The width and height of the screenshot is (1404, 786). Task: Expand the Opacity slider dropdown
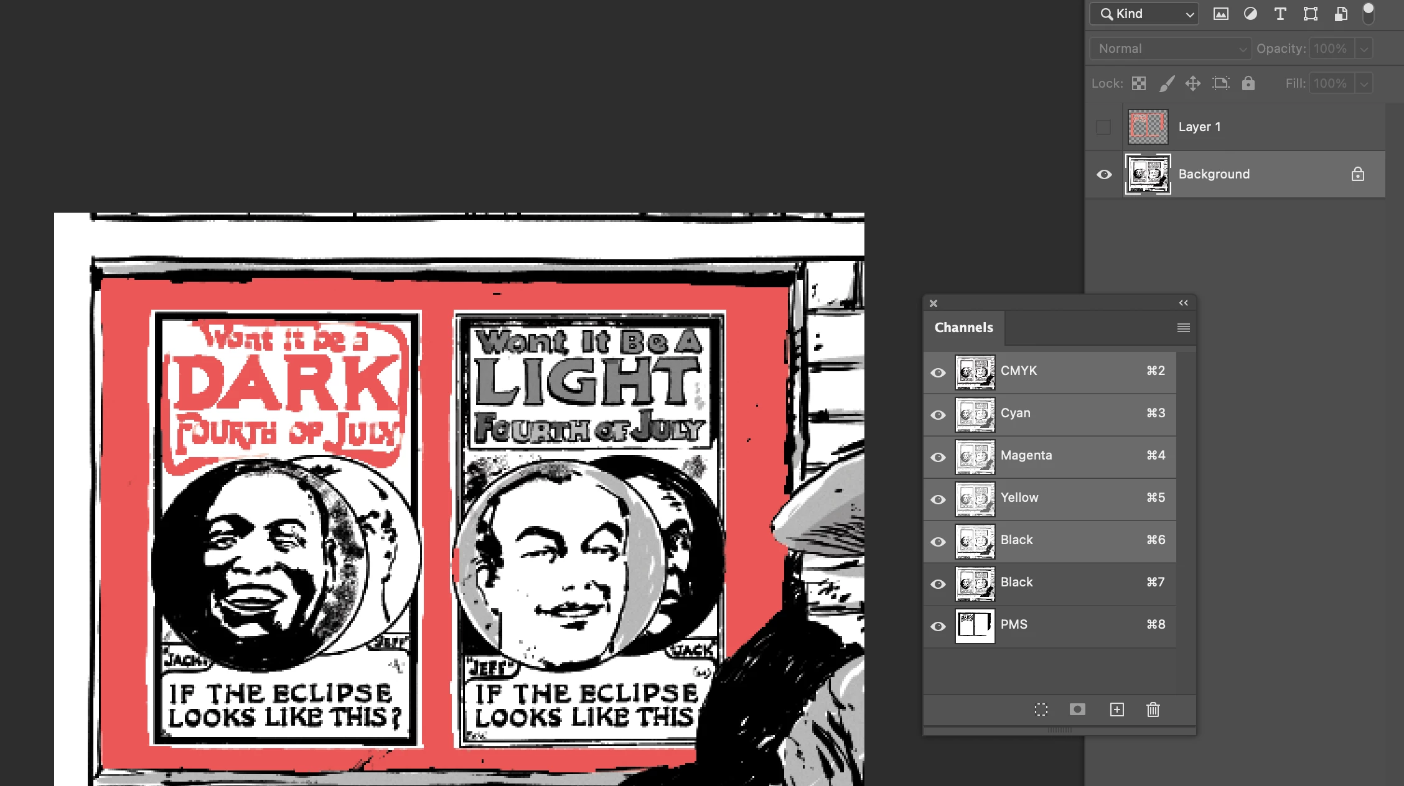[1364, 49]
